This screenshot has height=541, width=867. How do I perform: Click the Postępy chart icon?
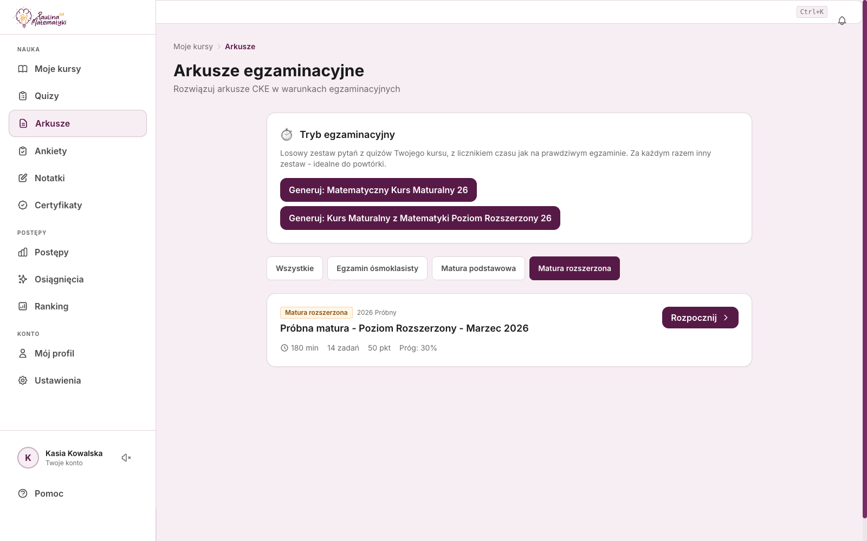(x=23, y=252)
